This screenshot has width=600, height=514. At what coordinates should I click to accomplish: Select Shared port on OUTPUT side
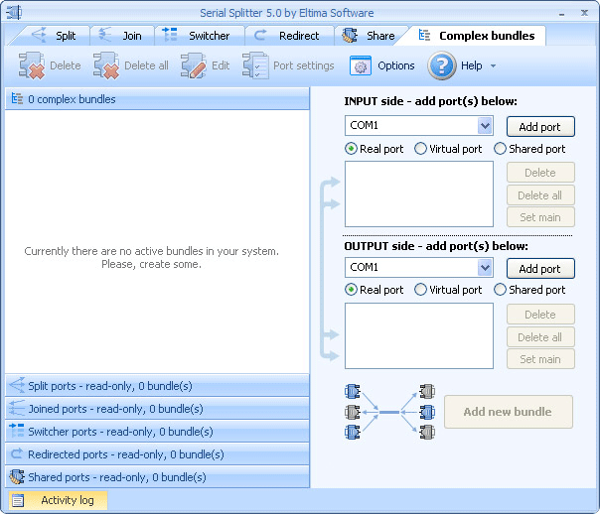[x=500, y=290]
